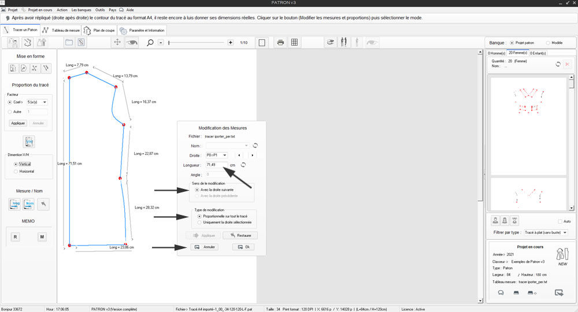Image resolution: width=578 pixels, height=312 pixels.
Task: Click the move/pan arrows tool
Action: pyautogui.click(x=117, y=42)
